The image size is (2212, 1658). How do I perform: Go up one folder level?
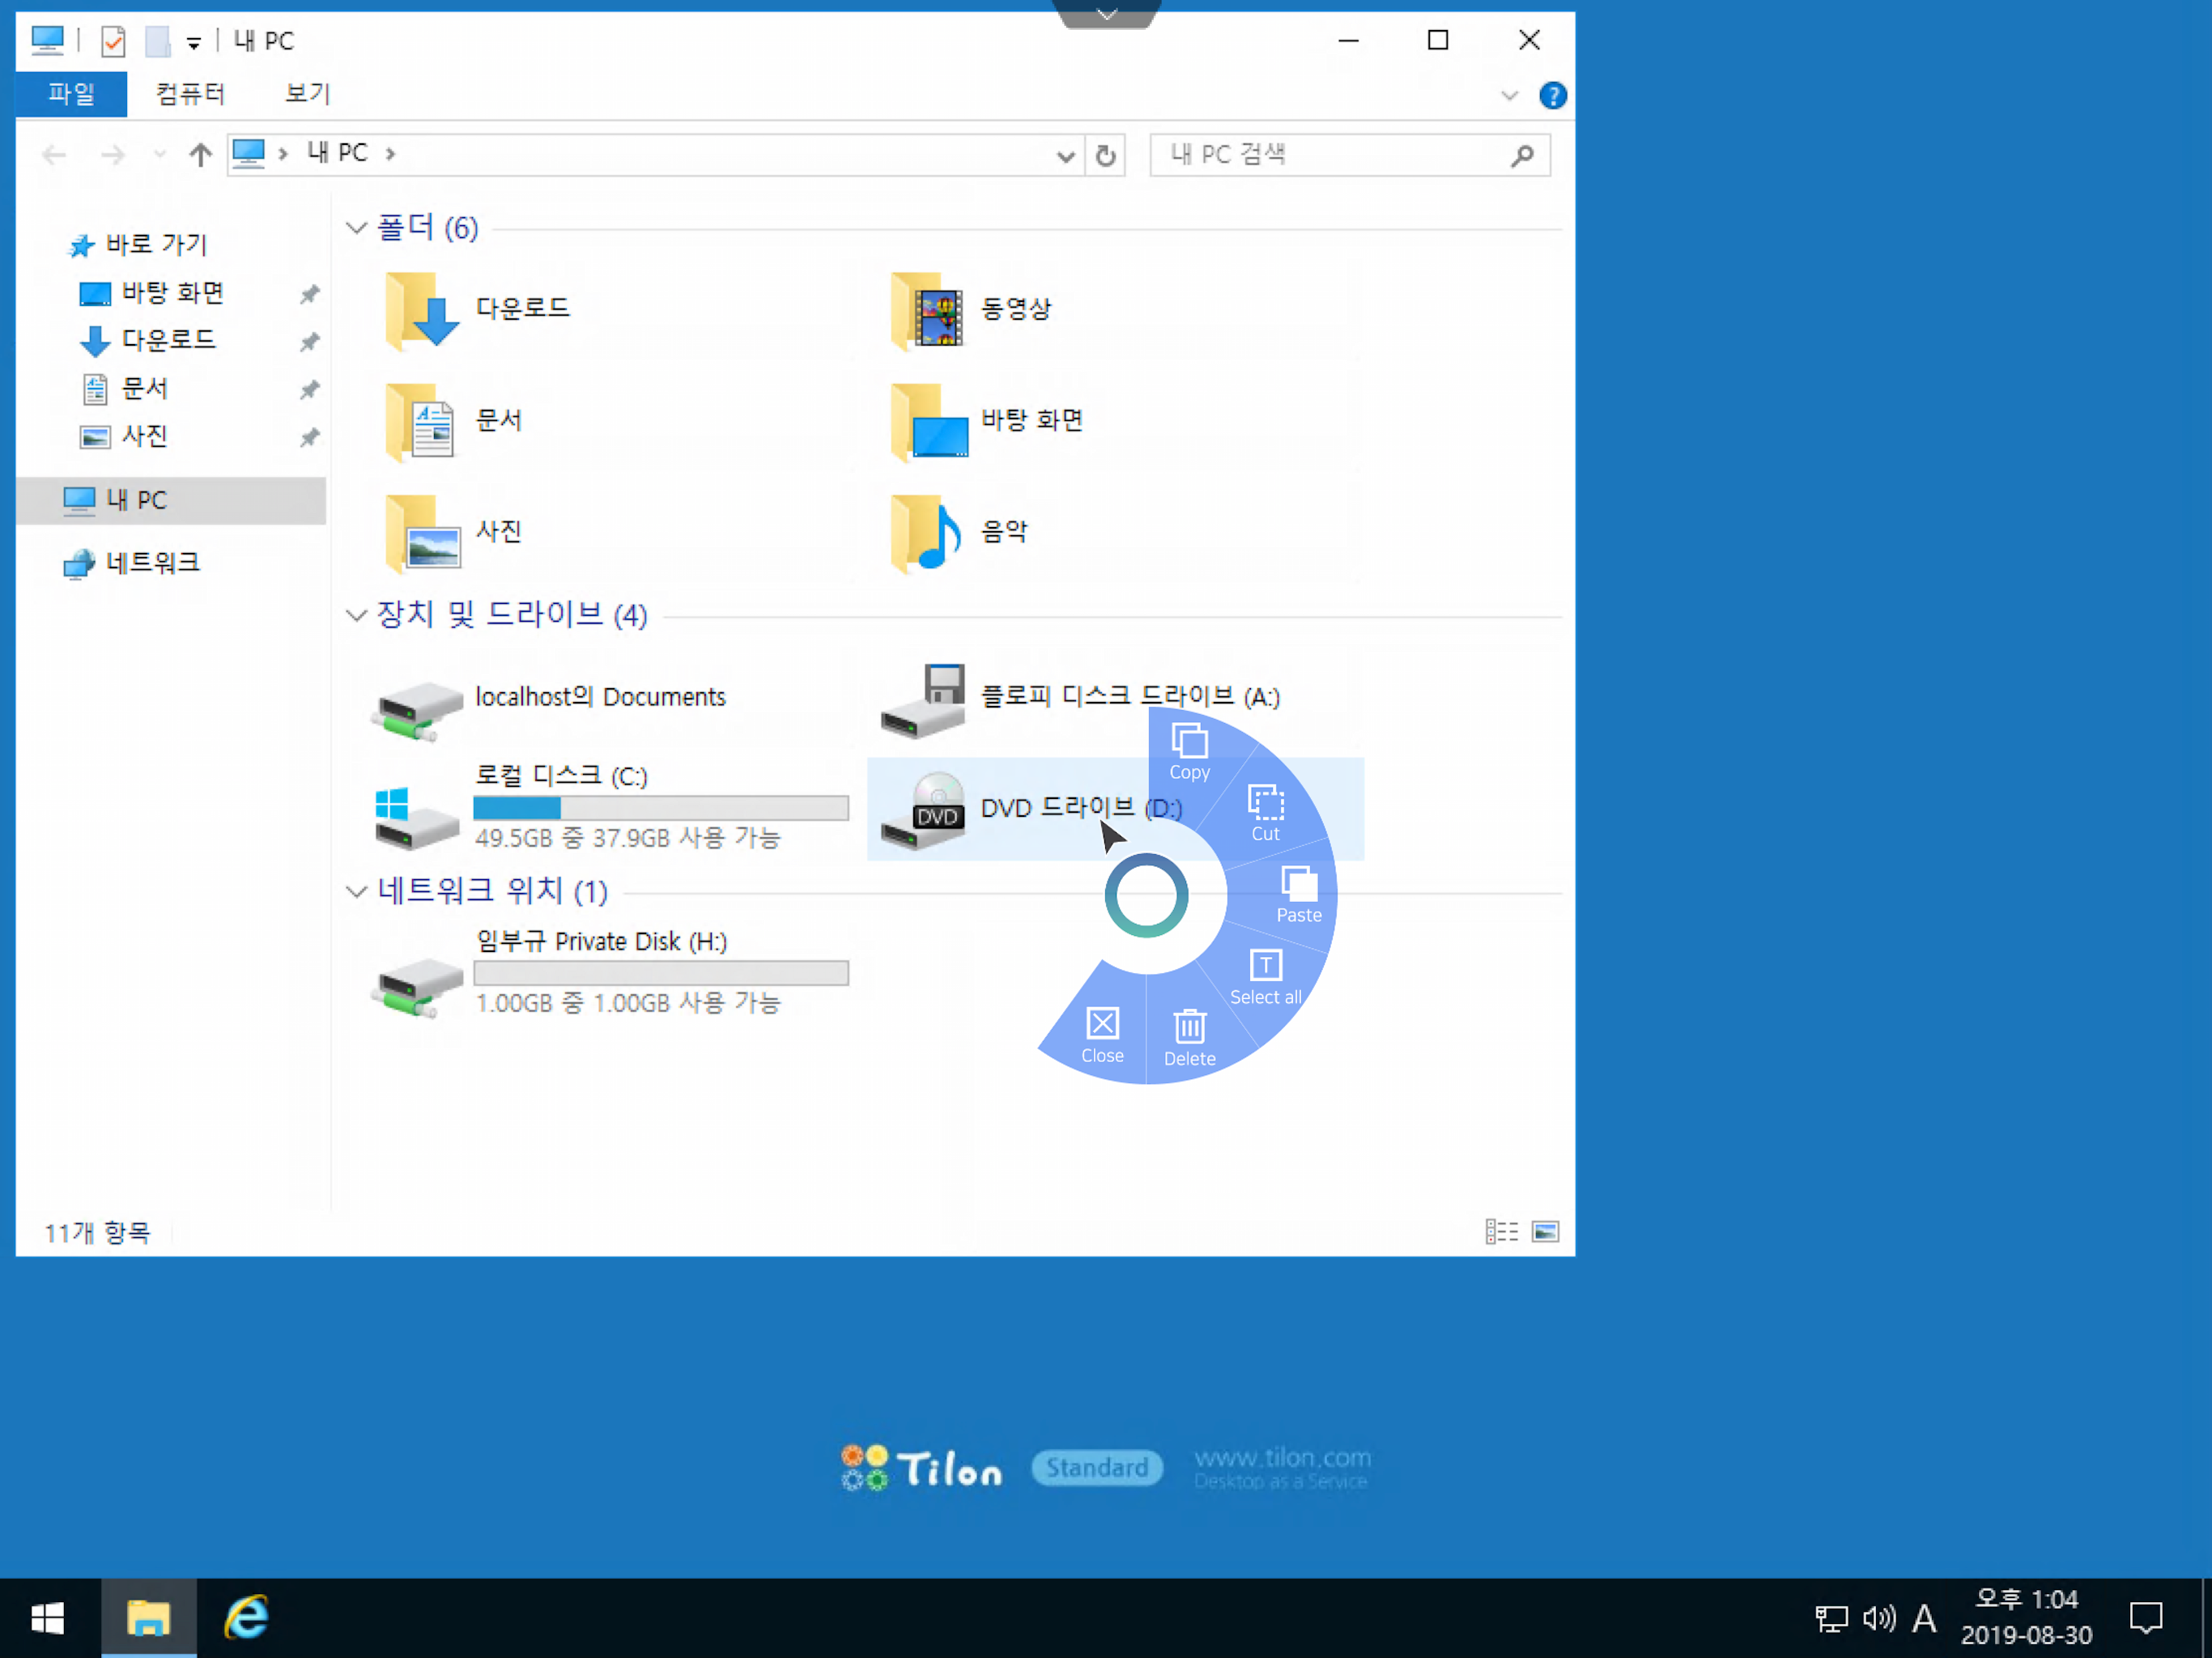pyautogui.click(x=200, y=155)
